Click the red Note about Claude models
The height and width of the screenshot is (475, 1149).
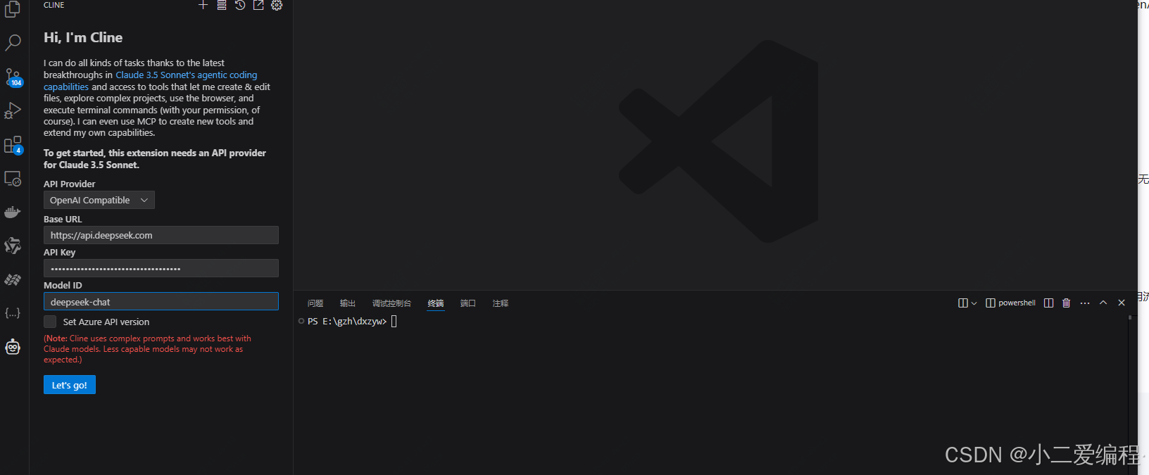click(147, 349)
